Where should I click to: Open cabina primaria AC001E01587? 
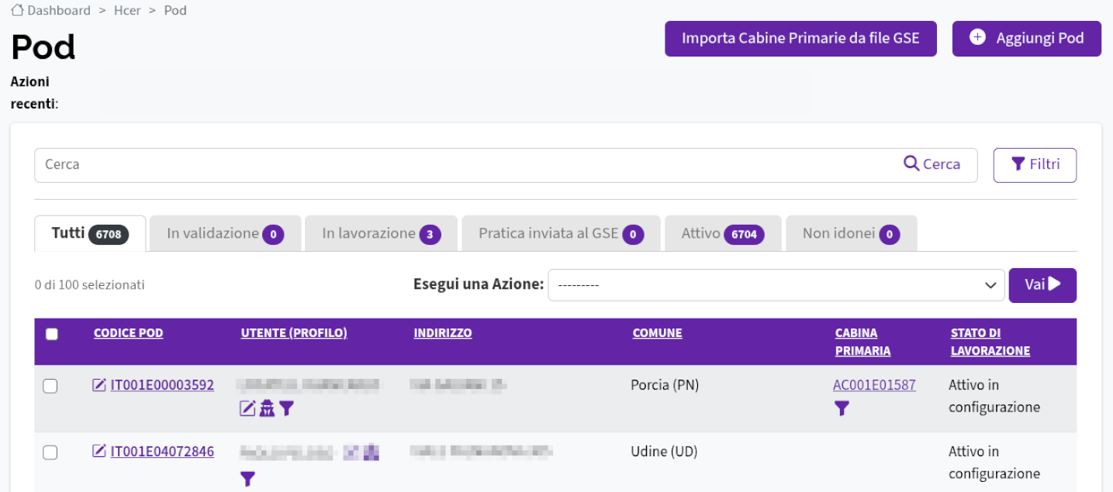[874, 385]
